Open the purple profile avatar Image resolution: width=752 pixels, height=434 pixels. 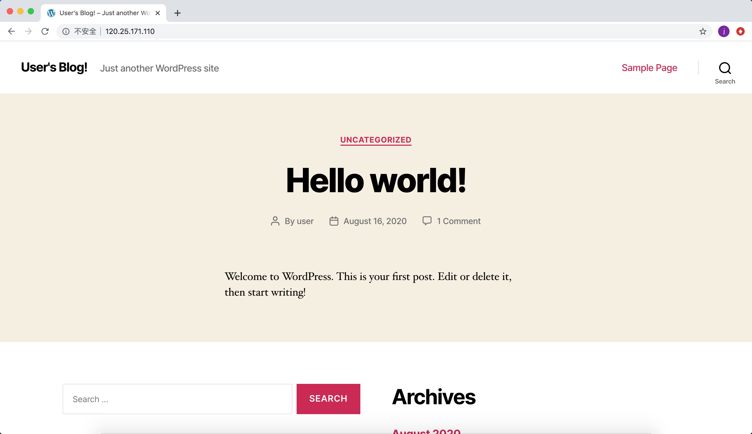click(723, 31)
